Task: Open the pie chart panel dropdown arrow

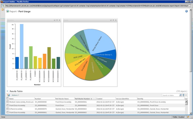Action: click(113, 20)
